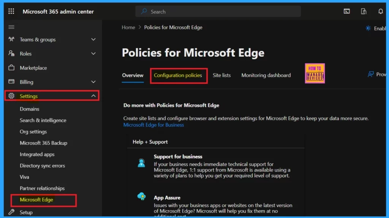Open the Site lists tab
The height and width of the screenshot is (218, 389).
[x=221, y=75]
